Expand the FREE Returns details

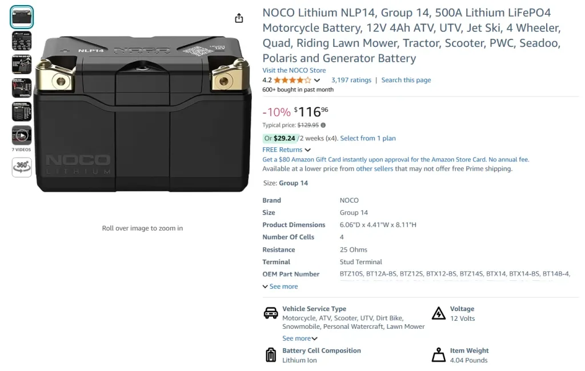coord(286,149)
